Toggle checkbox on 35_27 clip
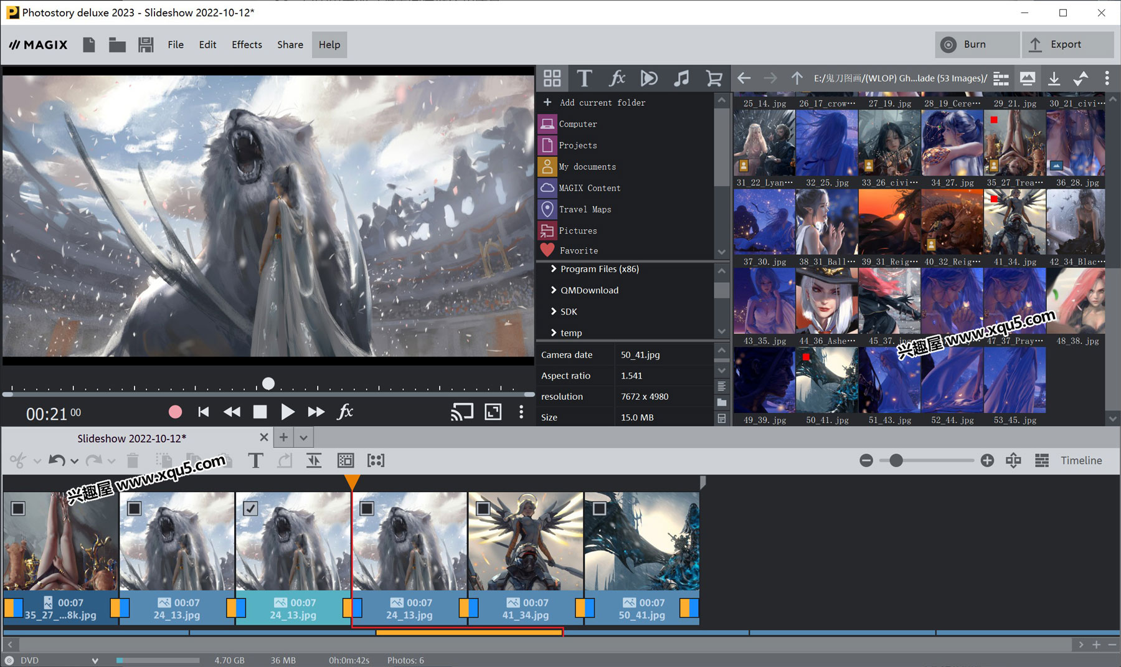 click(x=18, y=509)
